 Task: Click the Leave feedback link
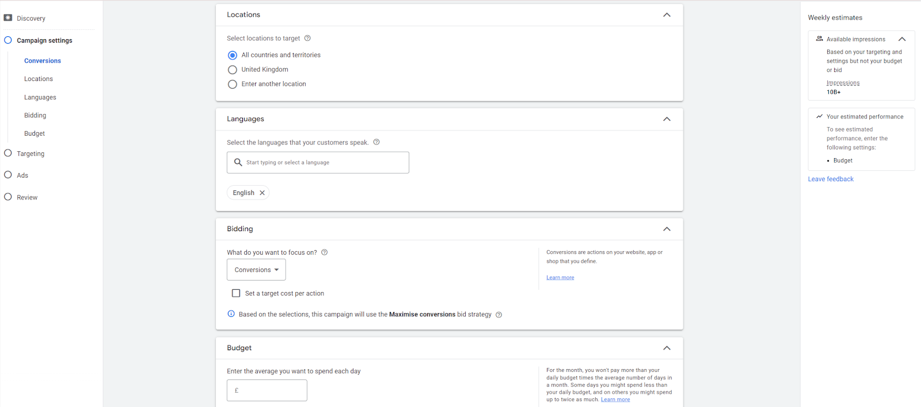pyautogui.click(x=831, y=179)
